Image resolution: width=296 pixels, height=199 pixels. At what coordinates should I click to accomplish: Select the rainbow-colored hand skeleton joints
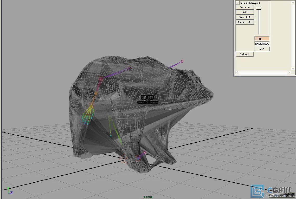(x=88, y=115)
